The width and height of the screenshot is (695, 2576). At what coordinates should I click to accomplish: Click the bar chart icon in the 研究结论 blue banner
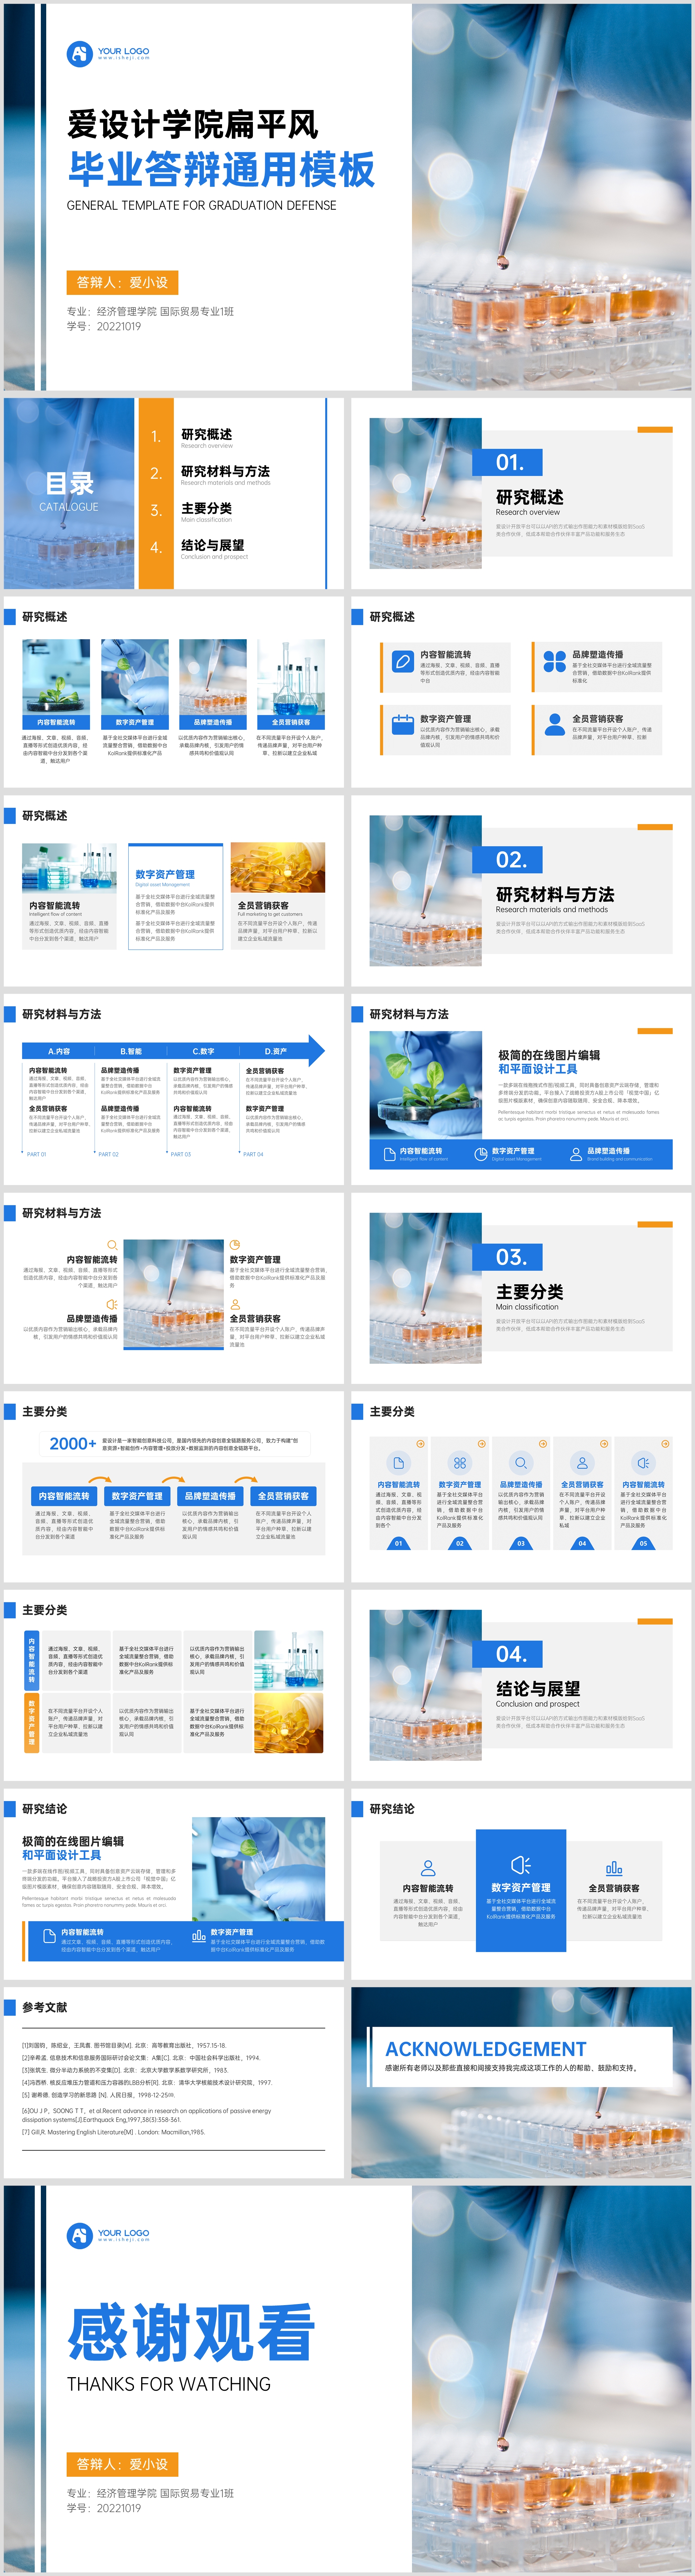coord(199,1936)
